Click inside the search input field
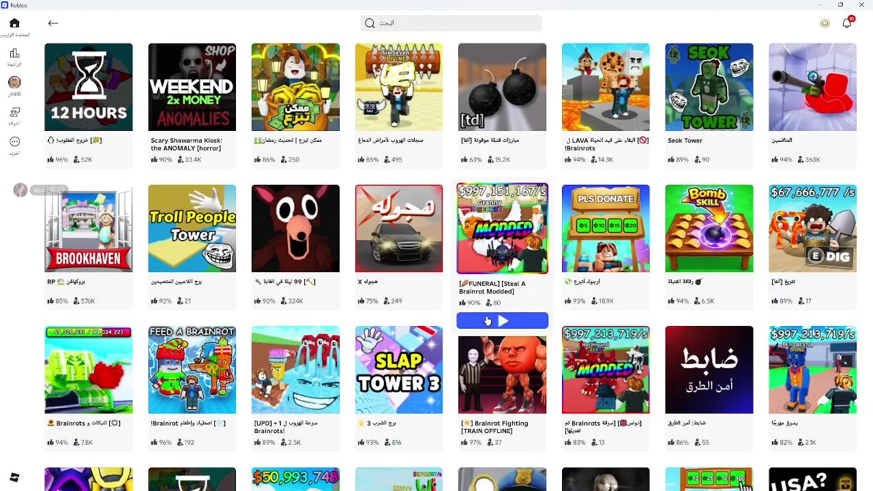The width and height of the screenshot is (873, 491). [x=451, y=23]
